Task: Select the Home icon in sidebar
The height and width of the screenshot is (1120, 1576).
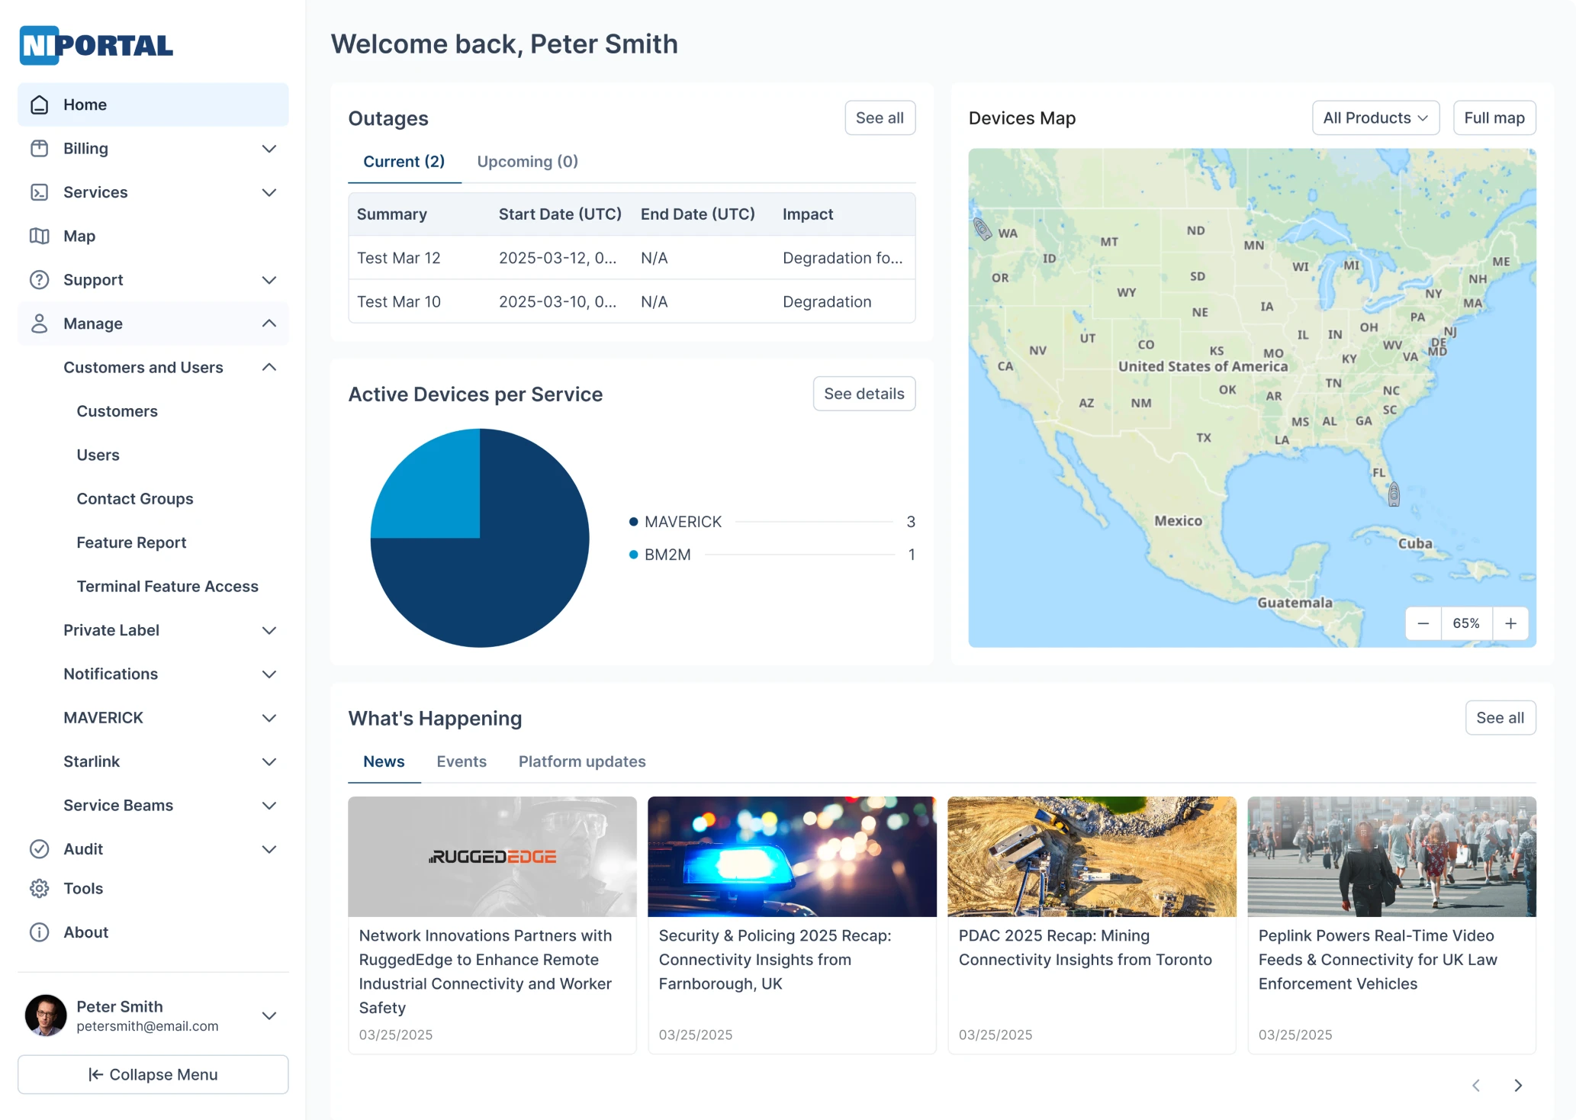Action: pos(39,105)
